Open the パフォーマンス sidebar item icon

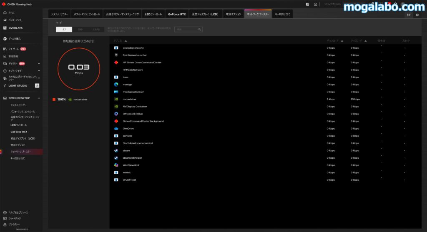pos(5,20)
